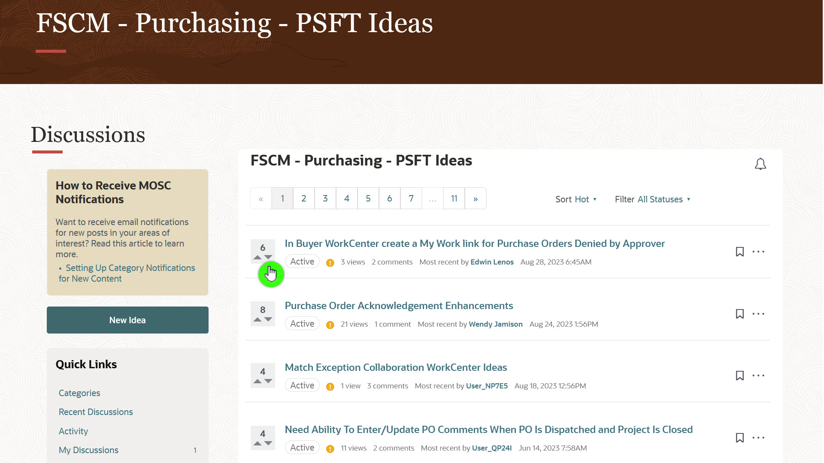Image resolution: width=824 pixels, height=463 pixels.
Task: Click the New Idea button
Action: pos(127,320)
